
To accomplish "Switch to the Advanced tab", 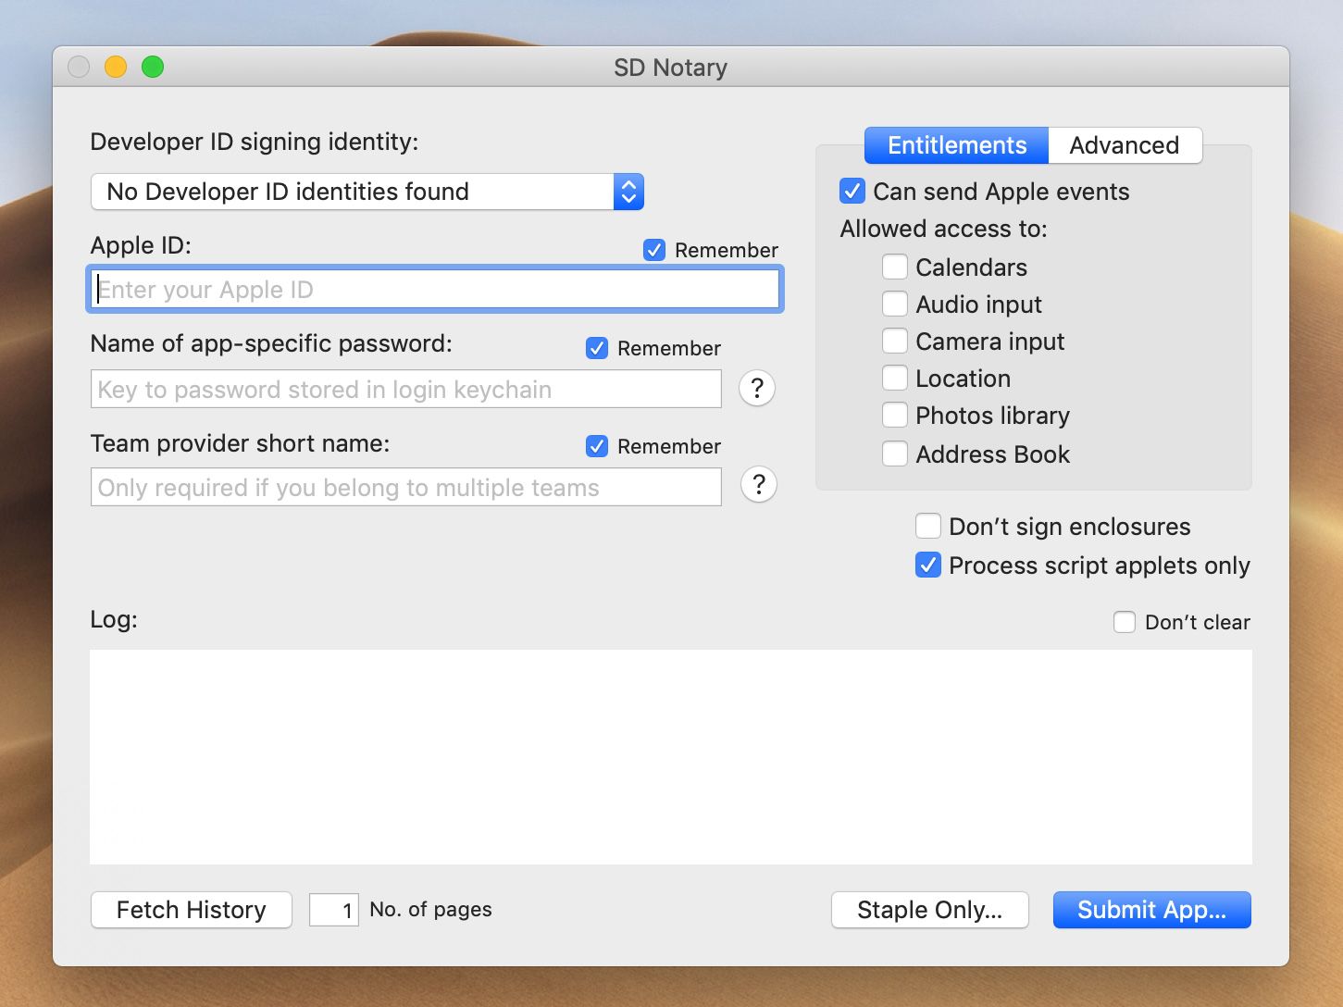I will [1125, 145].
